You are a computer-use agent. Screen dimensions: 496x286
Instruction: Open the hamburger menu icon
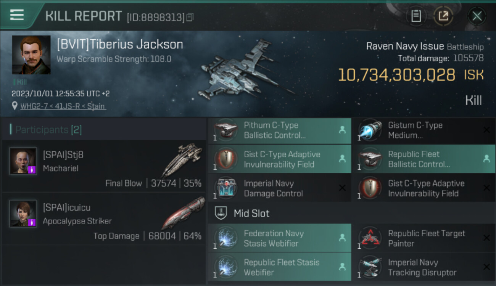coord(17,15)
